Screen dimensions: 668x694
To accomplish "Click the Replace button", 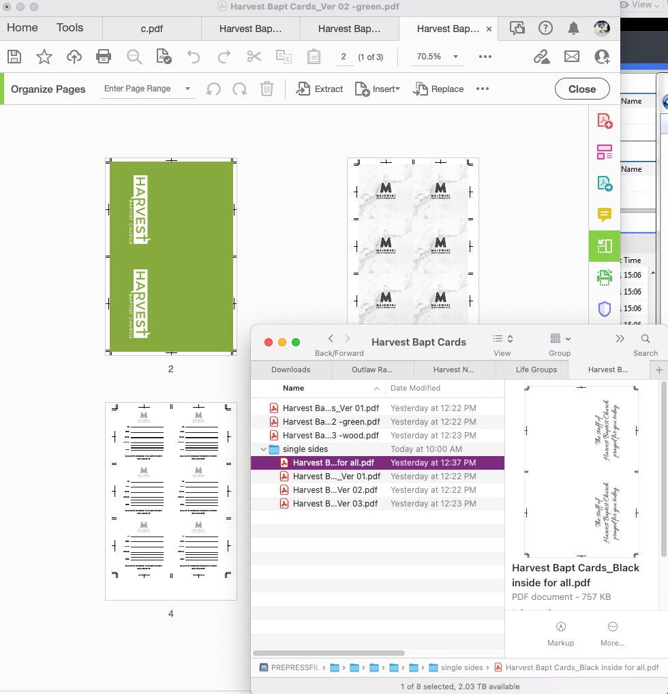I will [438, 89].
